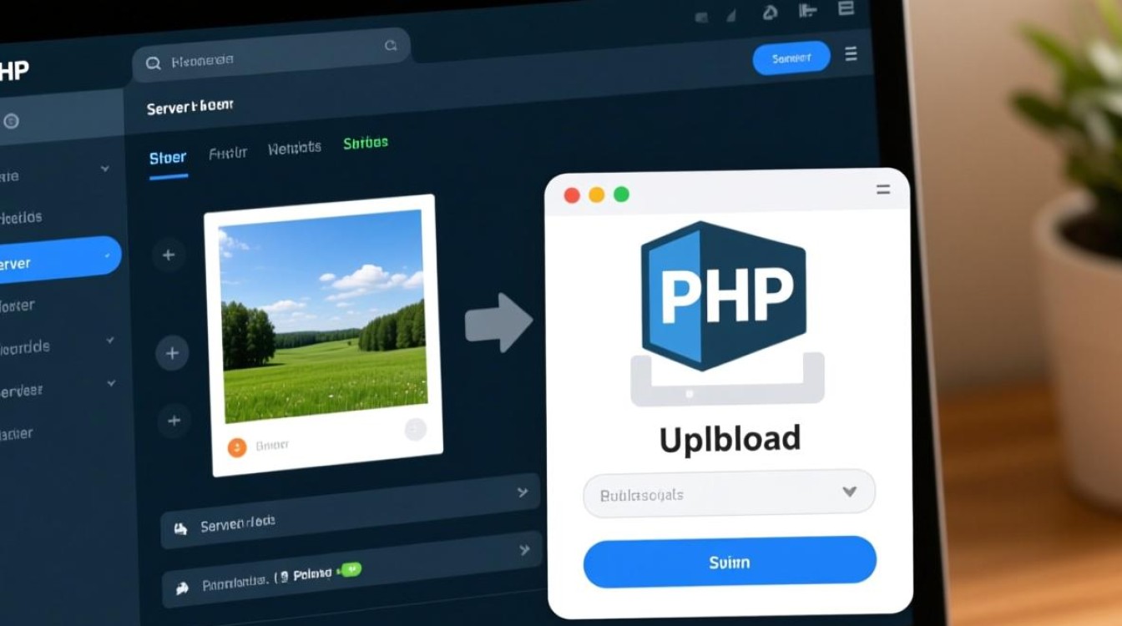The width and height of the screenshot is (1122, 626).
Task: Select the first Stoer tab
Action: point(167,156)
